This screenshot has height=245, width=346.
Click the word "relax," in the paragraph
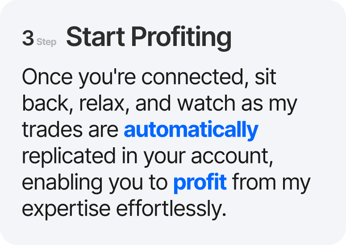point(104,104)
